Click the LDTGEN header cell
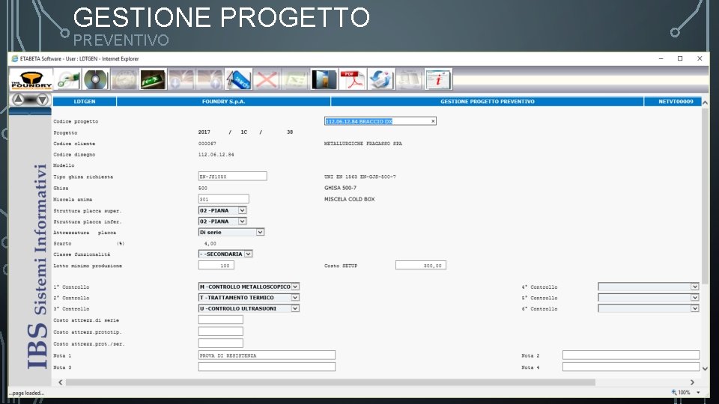Image resolution: width=719 pixels, height=404 pixels. [x=85, y=102]
